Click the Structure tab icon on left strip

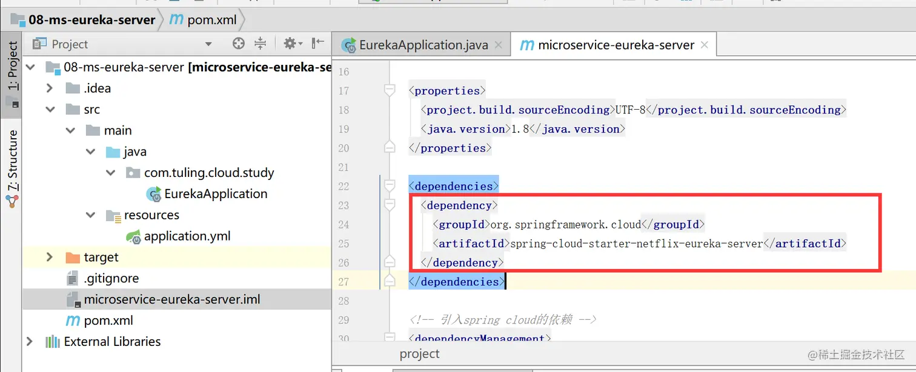13,202
